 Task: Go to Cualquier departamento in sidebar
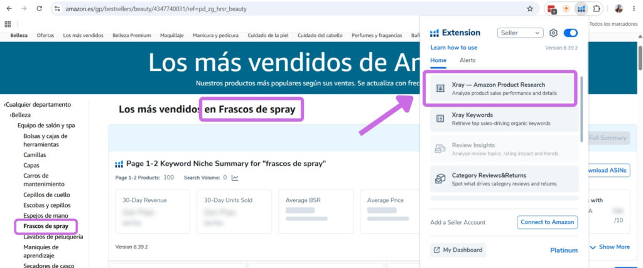point(37,104)
